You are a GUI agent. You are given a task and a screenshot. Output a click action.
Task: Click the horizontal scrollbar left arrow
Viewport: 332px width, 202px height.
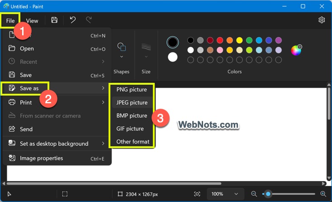pos(4,183)
